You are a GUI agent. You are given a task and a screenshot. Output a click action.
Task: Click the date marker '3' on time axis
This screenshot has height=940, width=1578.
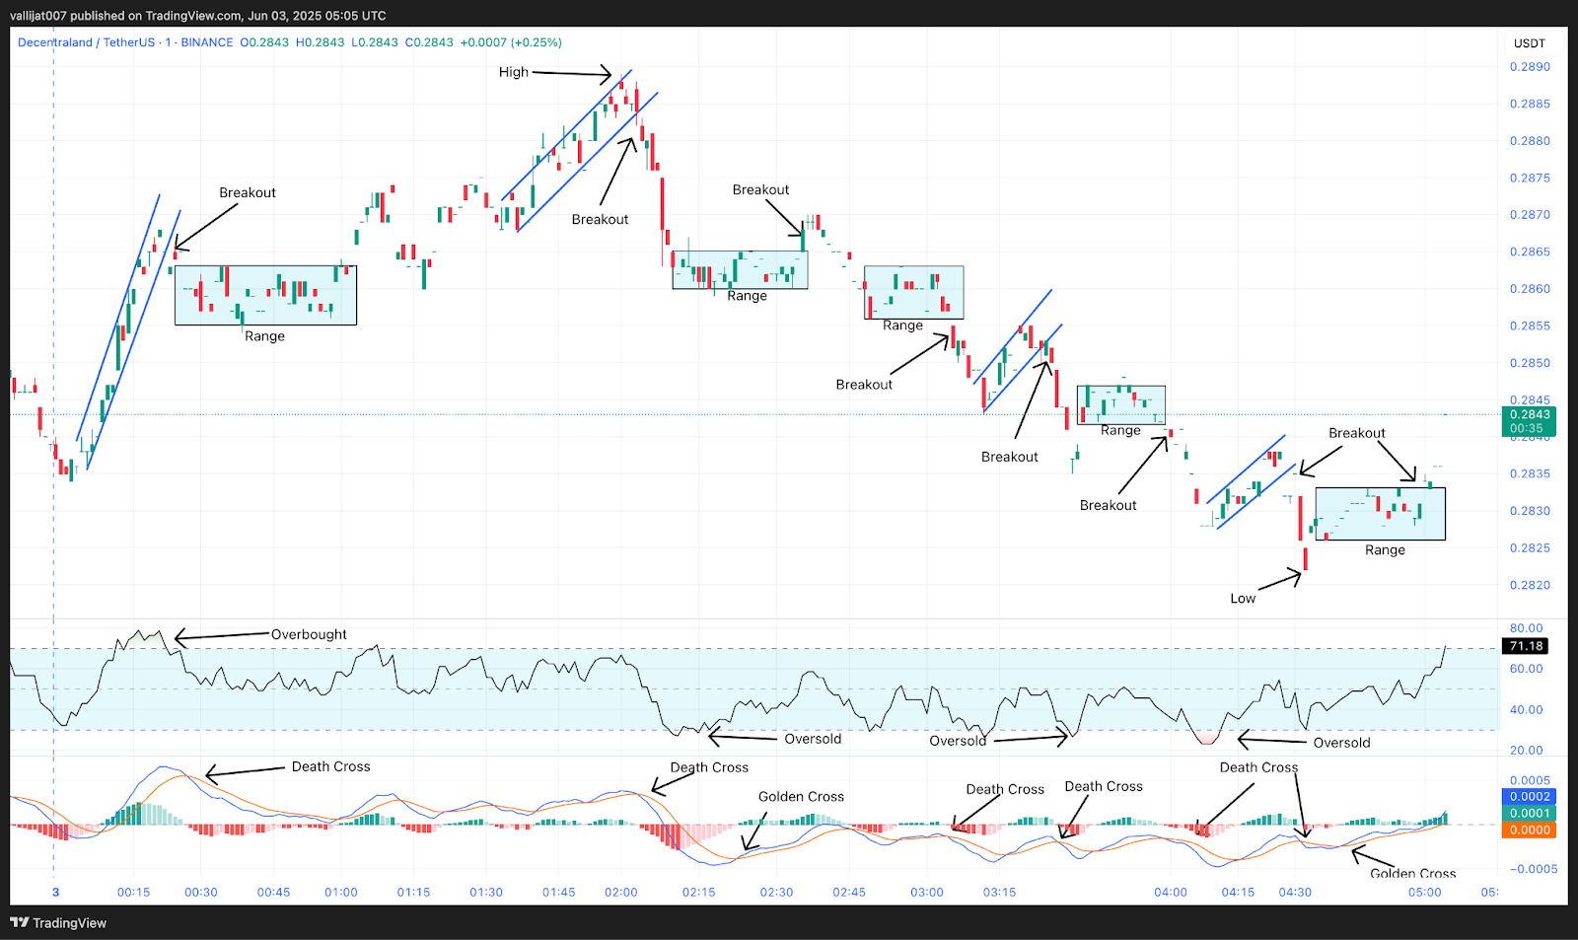click(x=55, y=893)
